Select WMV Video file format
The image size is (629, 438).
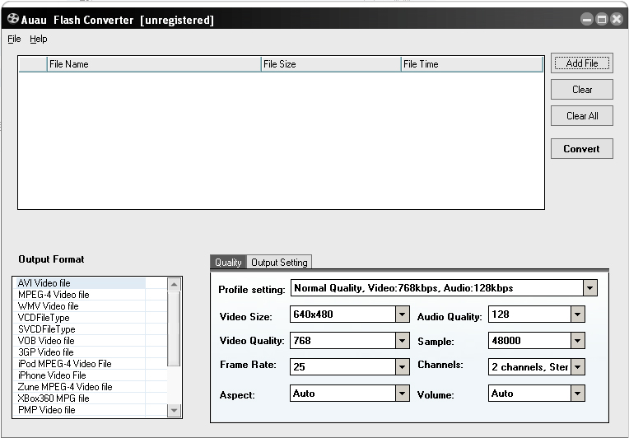point(79,306)
